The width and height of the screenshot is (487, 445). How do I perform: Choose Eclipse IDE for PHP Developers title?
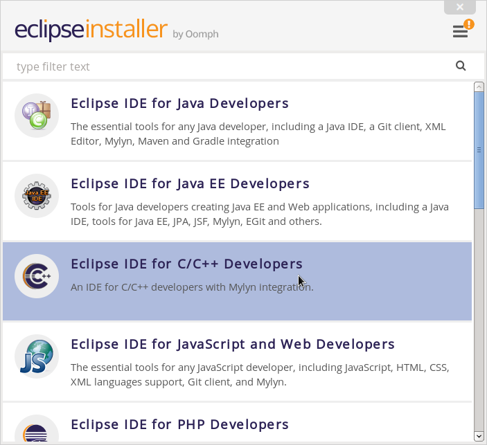(x=180, y=424)
